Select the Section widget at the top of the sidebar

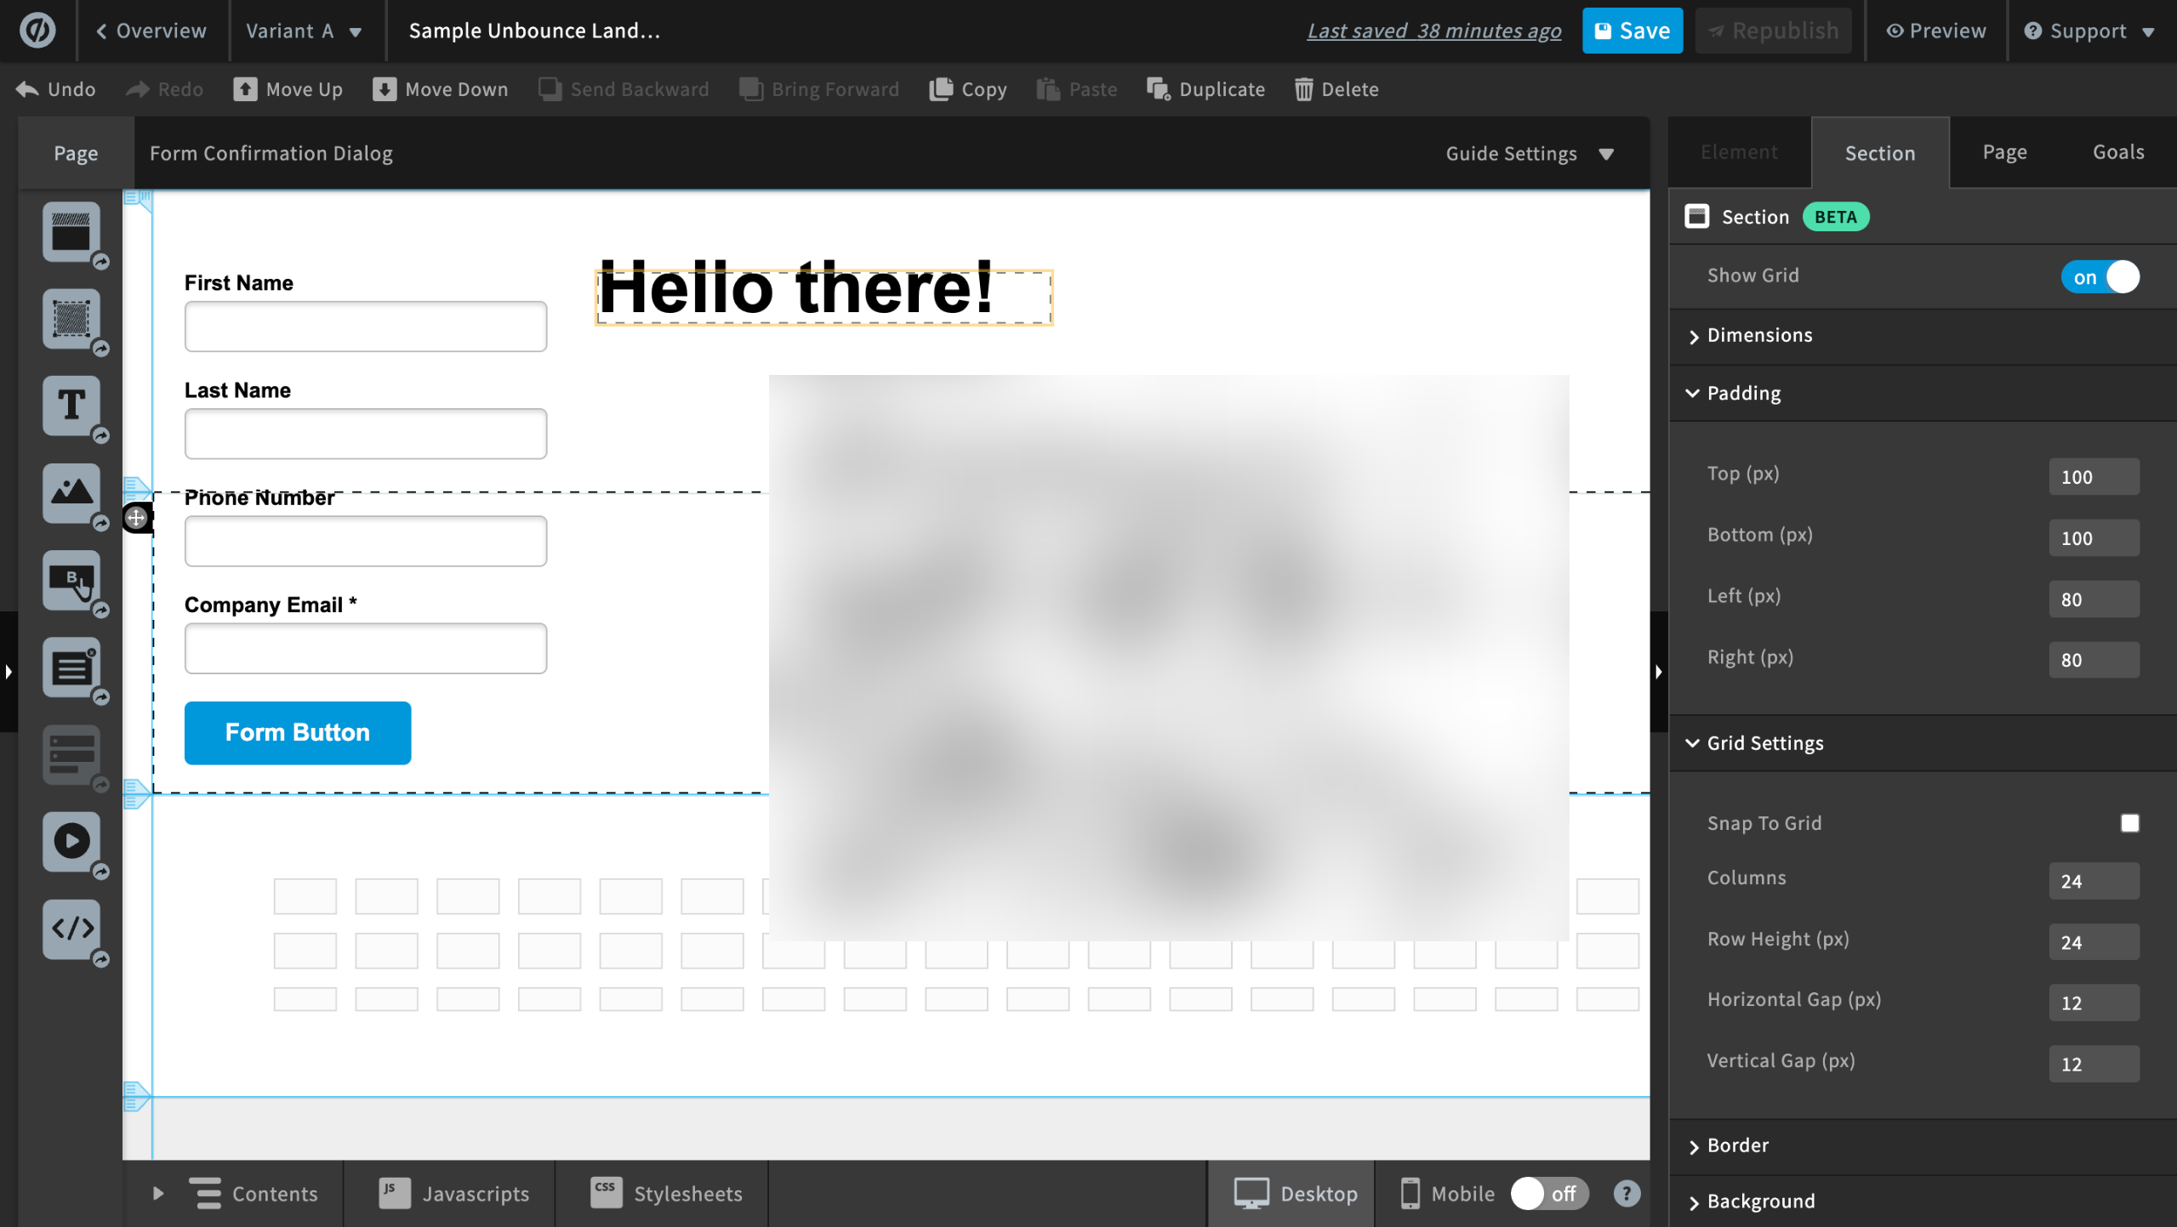point(71,231)
